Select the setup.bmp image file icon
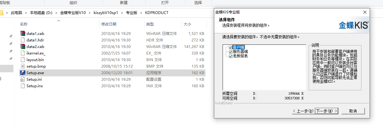This screenshot has width=383, height=129. click(x=22, y=66)
